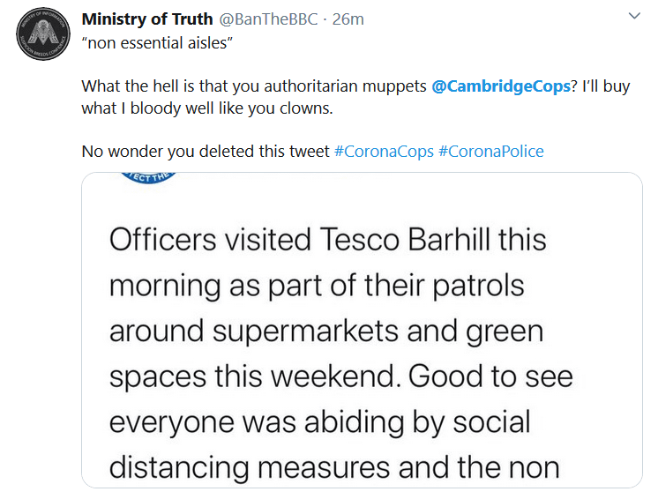
Task: Open image at "spaces this weekend" line
Action: point(341,376)
